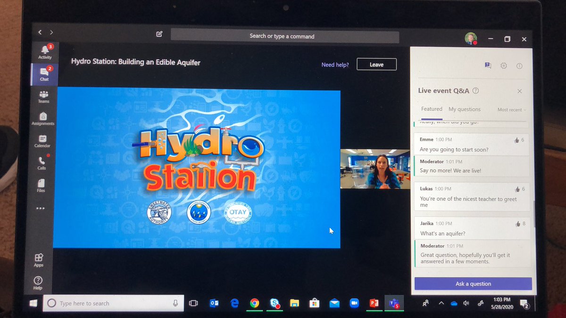Start a new chat with compose icon
The height and width of the screenshot is (318, 566).
point(159,34)
